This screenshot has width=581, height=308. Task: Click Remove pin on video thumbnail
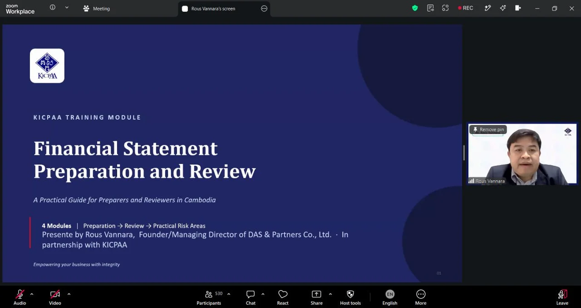point(488,130)
